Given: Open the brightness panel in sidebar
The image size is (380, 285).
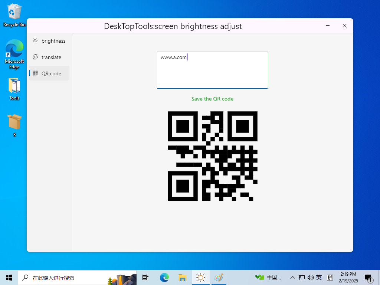Looking at the screenshot, I should point(49,41).
